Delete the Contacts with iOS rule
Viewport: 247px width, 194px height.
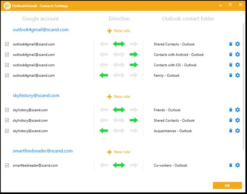coord(231,65)
